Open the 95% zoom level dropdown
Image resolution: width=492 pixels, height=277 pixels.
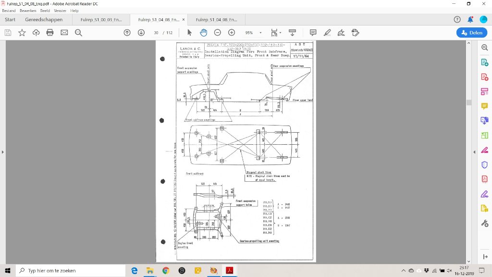click(260, 33)
